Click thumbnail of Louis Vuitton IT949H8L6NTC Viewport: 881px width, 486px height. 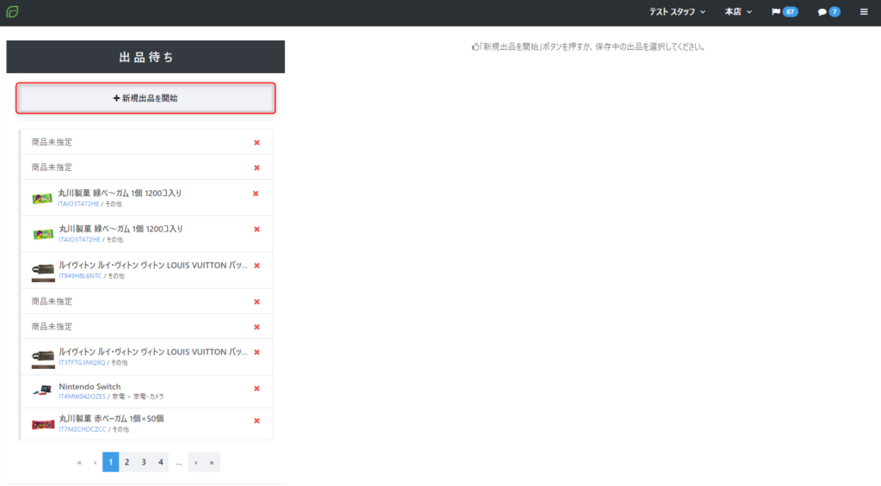pyautogui.click(x=43, y=271)
